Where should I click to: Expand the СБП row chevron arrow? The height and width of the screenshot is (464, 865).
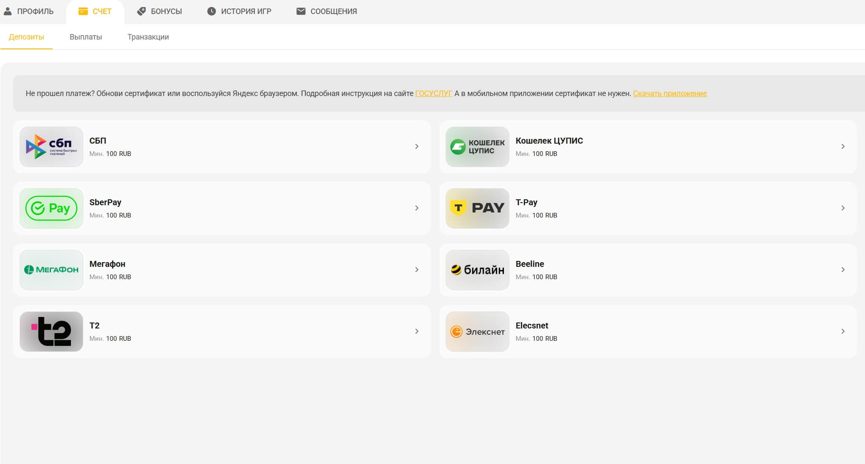click(x=417, y=147)
